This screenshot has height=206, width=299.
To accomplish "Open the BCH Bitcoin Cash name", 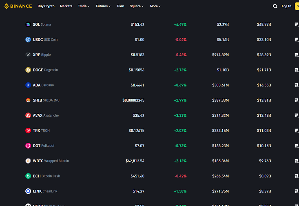I will (x=47, y=176).
